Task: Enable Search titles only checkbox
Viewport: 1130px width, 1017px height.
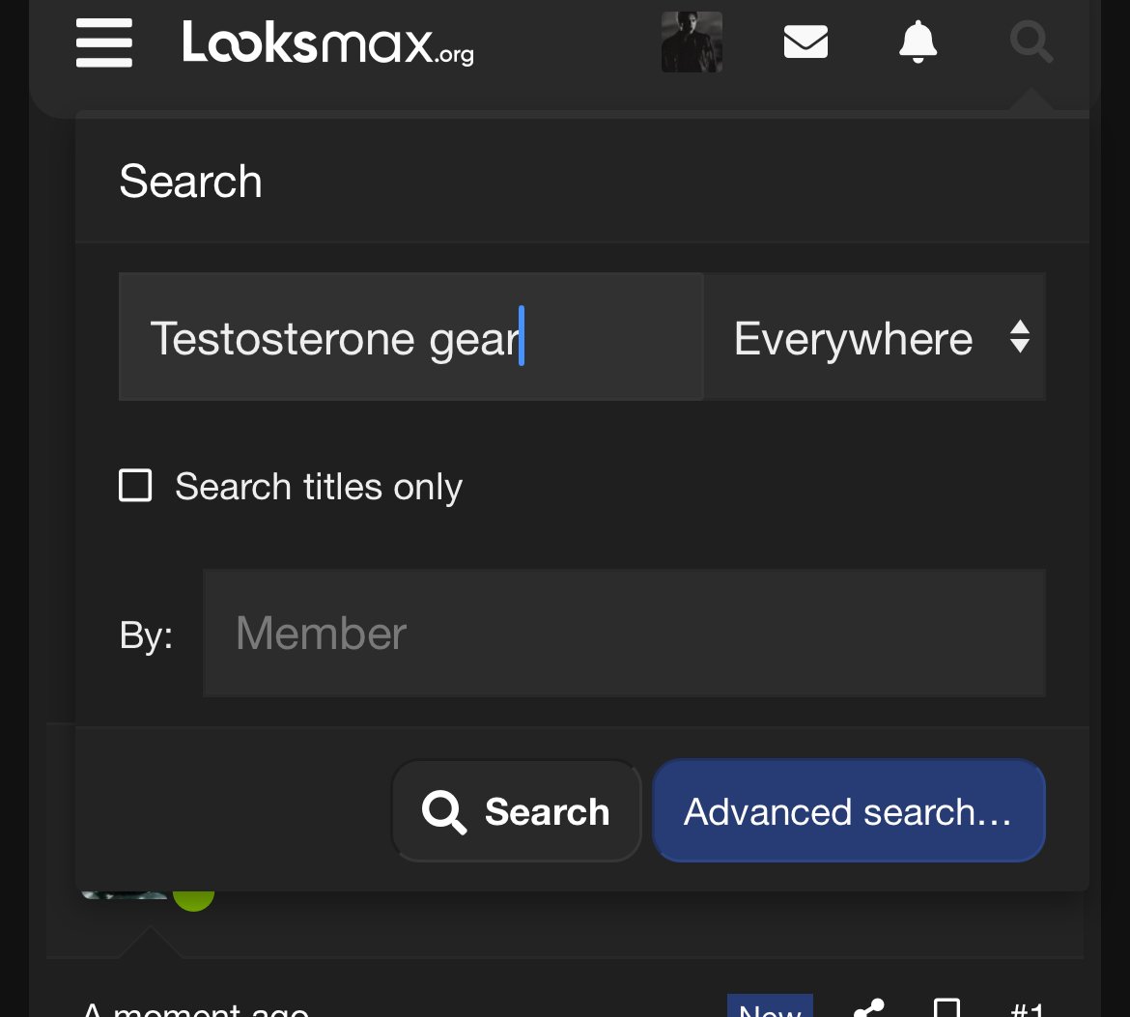Action: [135, 486]
